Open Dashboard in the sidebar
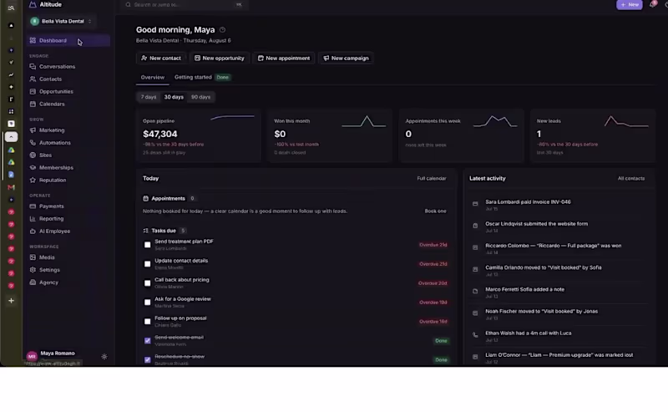This screenshot has width=668, height=412. click(68, 40)
